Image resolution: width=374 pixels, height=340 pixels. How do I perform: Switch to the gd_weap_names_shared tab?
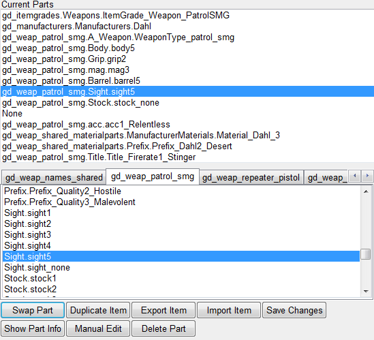54,178
